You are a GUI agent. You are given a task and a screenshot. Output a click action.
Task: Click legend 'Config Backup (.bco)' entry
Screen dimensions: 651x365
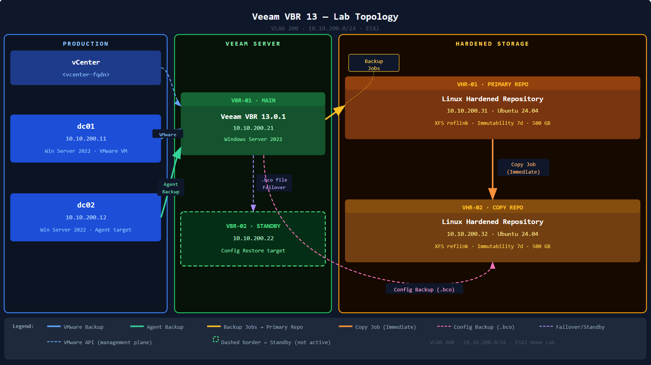[x=476, y=327]
